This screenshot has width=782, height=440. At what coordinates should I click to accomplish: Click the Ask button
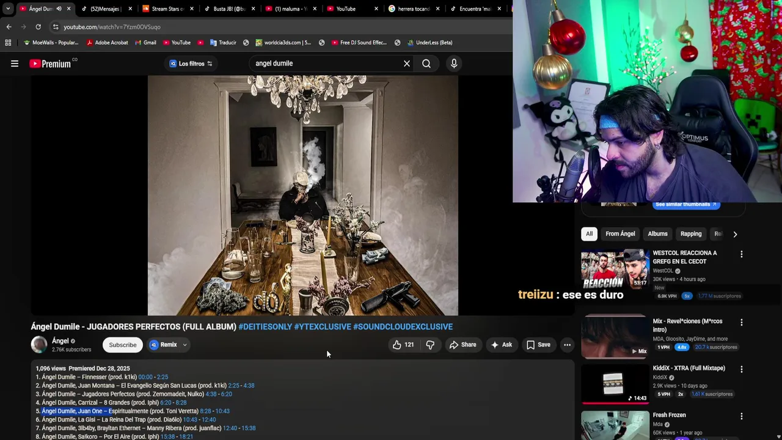(502, 345)
